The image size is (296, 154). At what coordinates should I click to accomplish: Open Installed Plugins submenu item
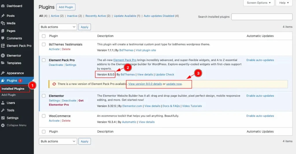(13, 89)
